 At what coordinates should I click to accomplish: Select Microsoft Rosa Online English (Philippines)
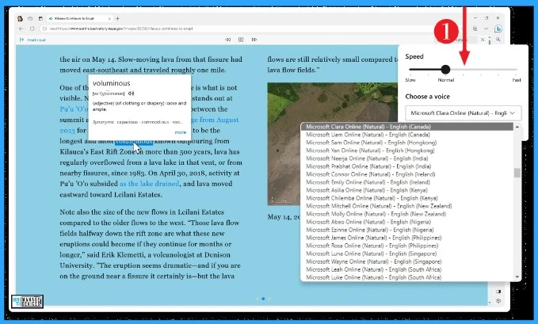pos(407,246)
